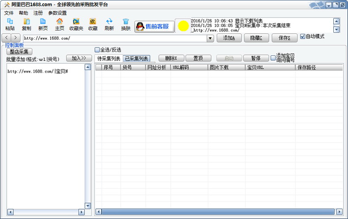Click the 换肤 change skin icon
The image size is (348, 219).
tap(125, 24)
